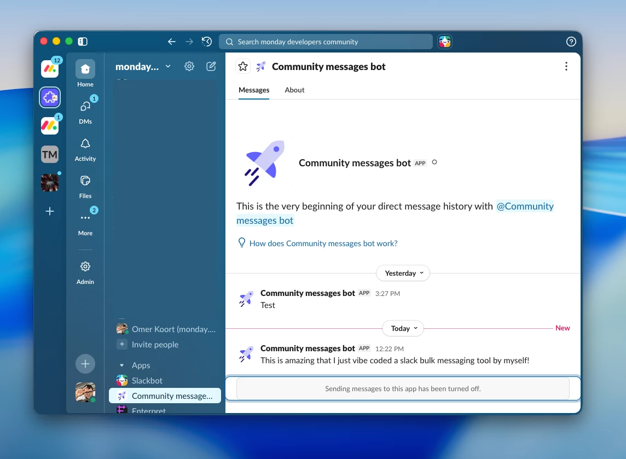Open sidebar preferences gear icon
626x459 pixels.
[189, 66]
